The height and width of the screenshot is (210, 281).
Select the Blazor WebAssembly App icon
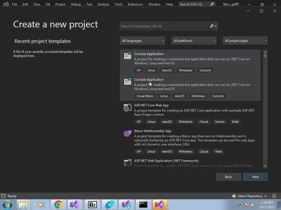(128, 133)
